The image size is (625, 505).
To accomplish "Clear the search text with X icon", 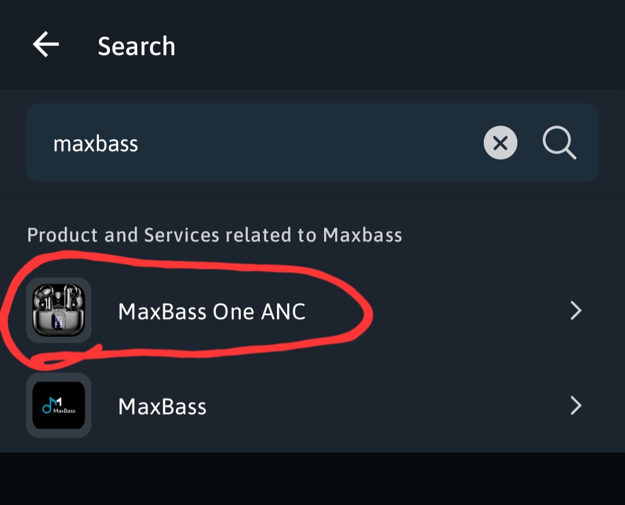I will [x=500, y=142].
